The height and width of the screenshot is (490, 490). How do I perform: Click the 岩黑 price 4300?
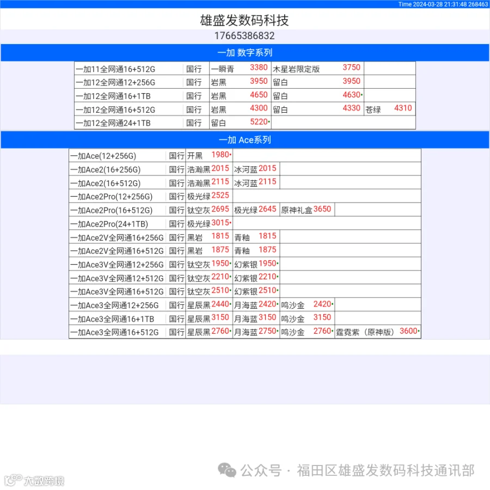point(259,108)
